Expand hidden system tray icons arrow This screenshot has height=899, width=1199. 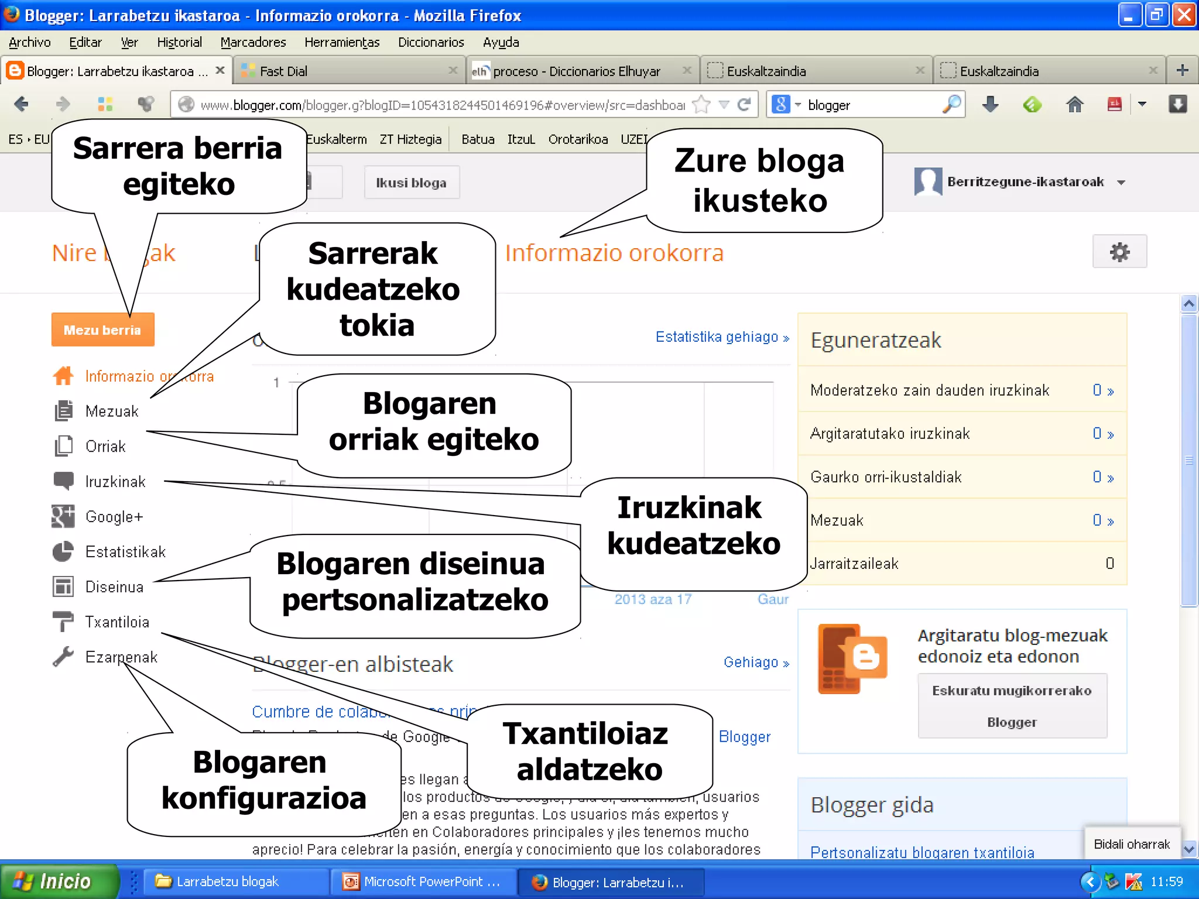point(1090,881)
